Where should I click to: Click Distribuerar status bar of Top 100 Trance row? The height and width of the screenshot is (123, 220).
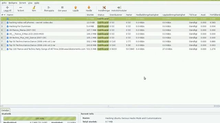point(103,49)
